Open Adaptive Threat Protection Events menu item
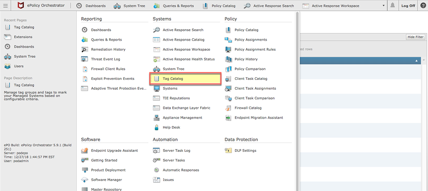Viewport: 428px width, 191px height. 114,88
